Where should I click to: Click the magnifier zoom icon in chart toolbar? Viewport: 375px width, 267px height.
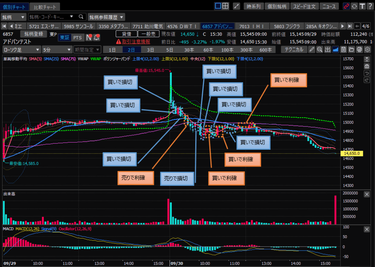point(320,50)
